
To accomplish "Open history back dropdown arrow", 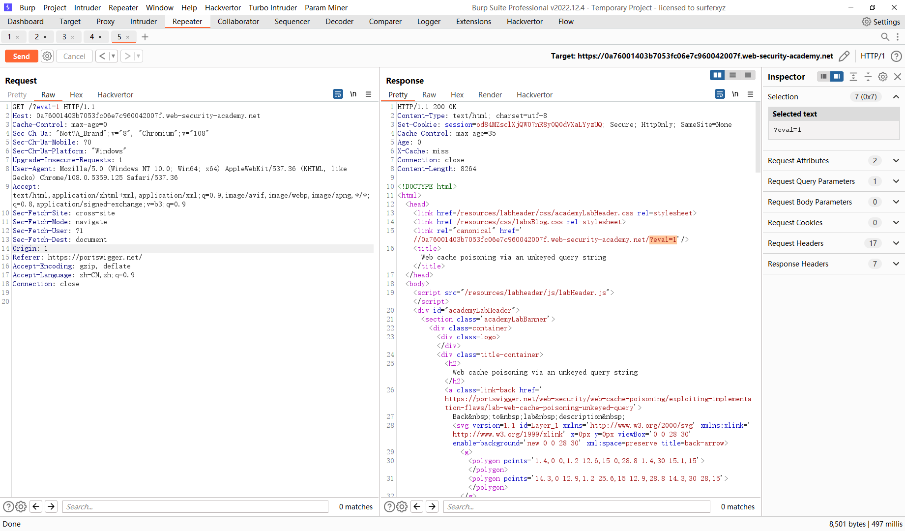I will (113, 56).
